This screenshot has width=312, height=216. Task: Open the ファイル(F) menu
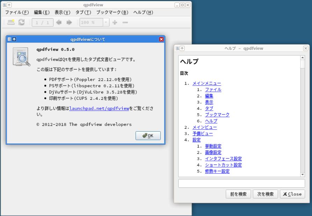pos(17,12)
